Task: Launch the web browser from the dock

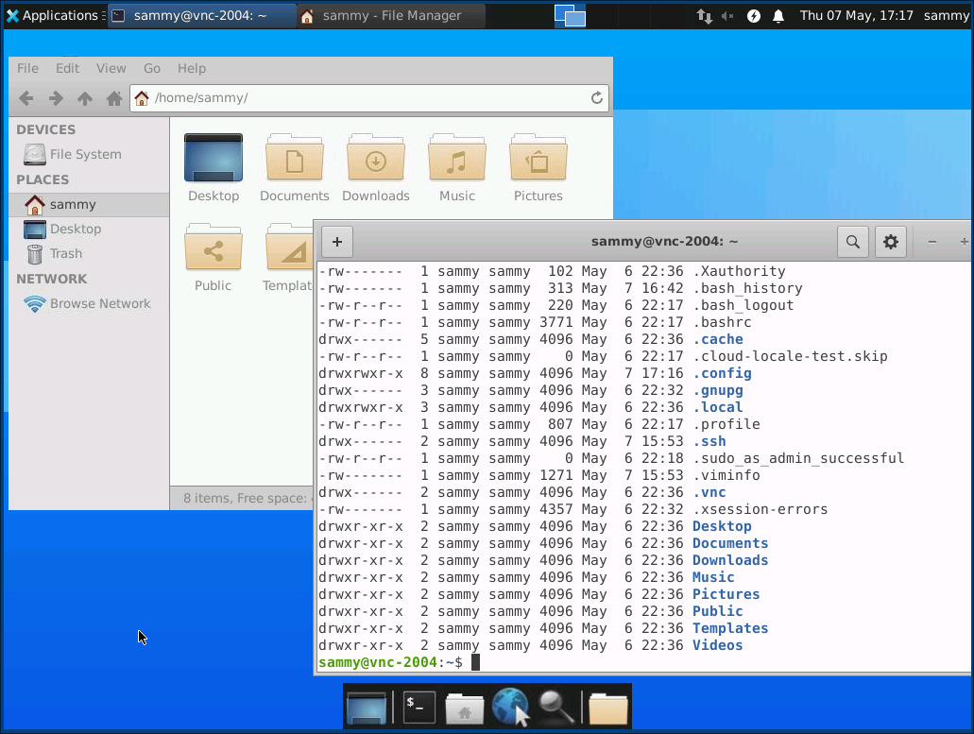Action: pyautogui.click(x=511, y=706)
